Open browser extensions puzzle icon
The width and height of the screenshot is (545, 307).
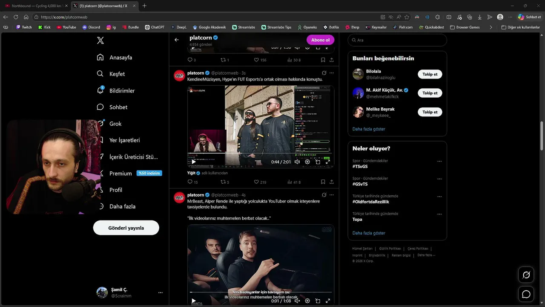[x=438, y=17]
